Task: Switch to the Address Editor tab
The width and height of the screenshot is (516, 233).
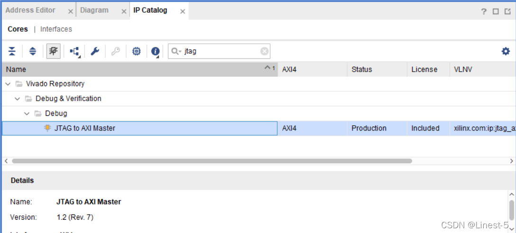Action: click(30, 10)
